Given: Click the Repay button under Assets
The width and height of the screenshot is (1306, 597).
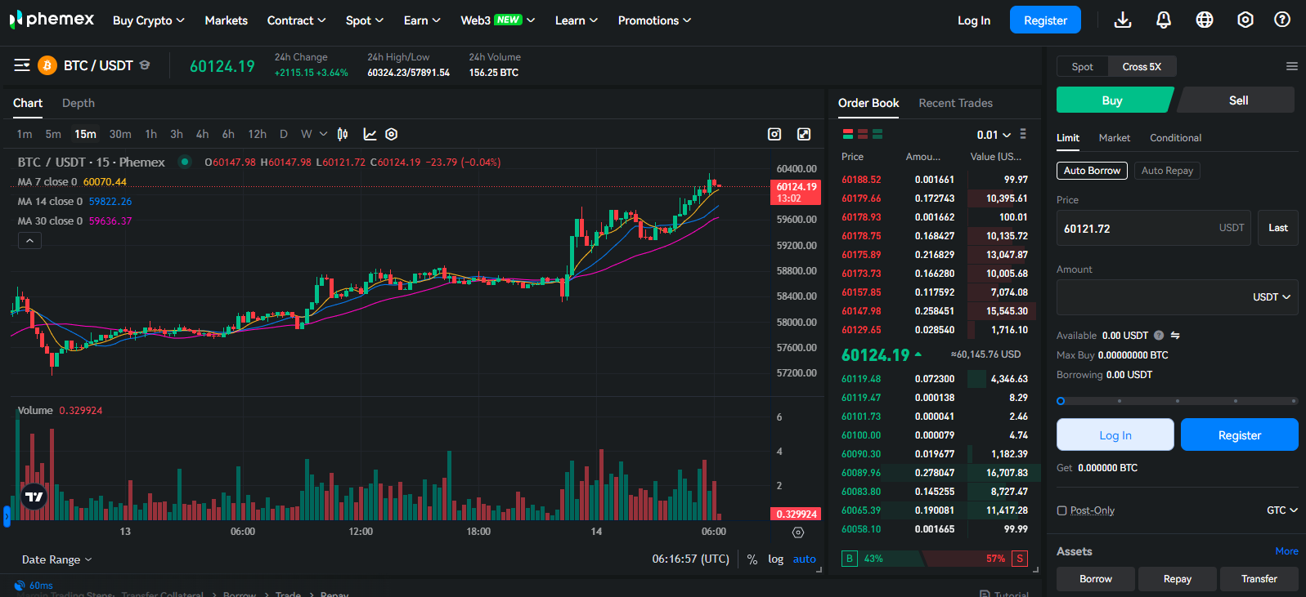Looking at the screenshot, I should (x=1178, y=579).
